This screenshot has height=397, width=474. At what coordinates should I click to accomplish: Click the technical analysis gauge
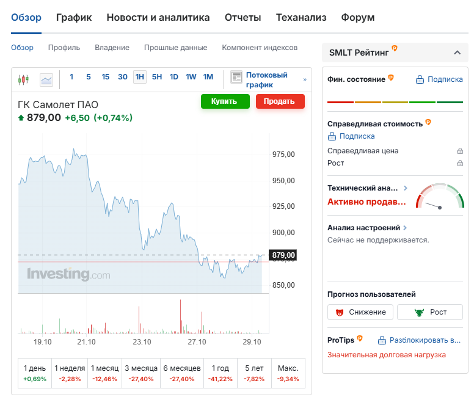pyautogui.click(x=440, y=196)
